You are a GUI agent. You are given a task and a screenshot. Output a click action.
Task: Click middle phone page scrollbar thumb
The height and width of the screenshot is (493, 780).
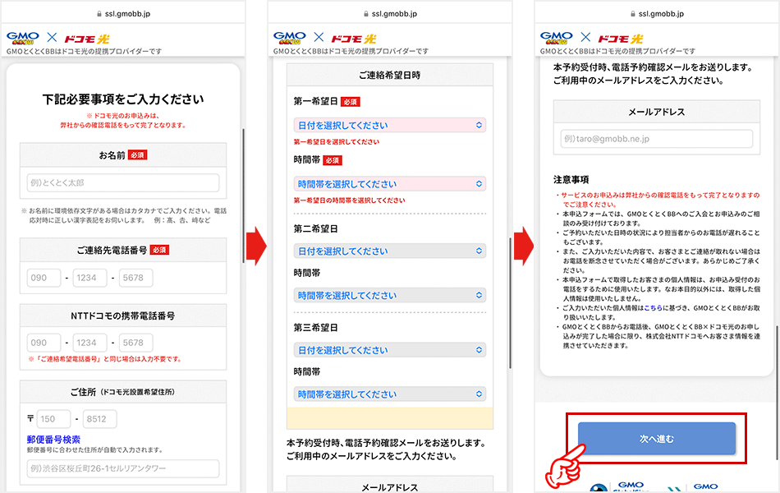[x=510, y=303]
